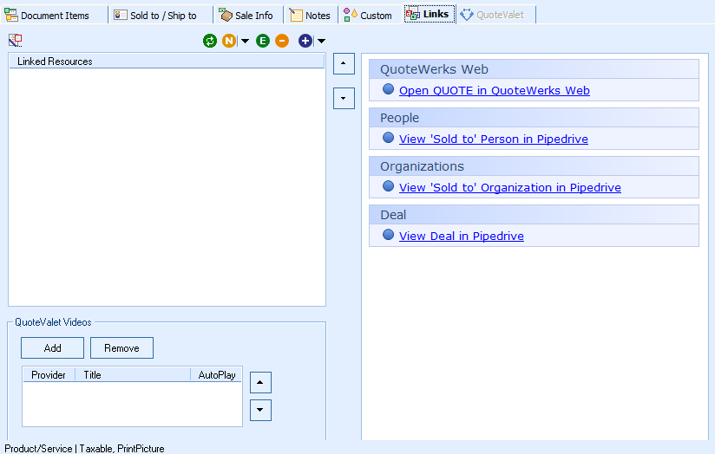Open dropdown arrow beside orange N icon
This screenshot has height=454, width=715.
(245, 41)
